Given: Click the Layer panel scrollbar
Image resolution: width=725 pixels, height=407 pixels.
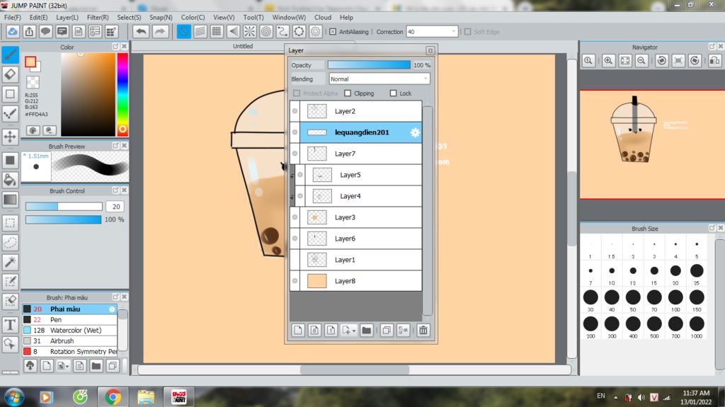Looking at the screenshot, I should pyautogui.click(x=428, y=210).
